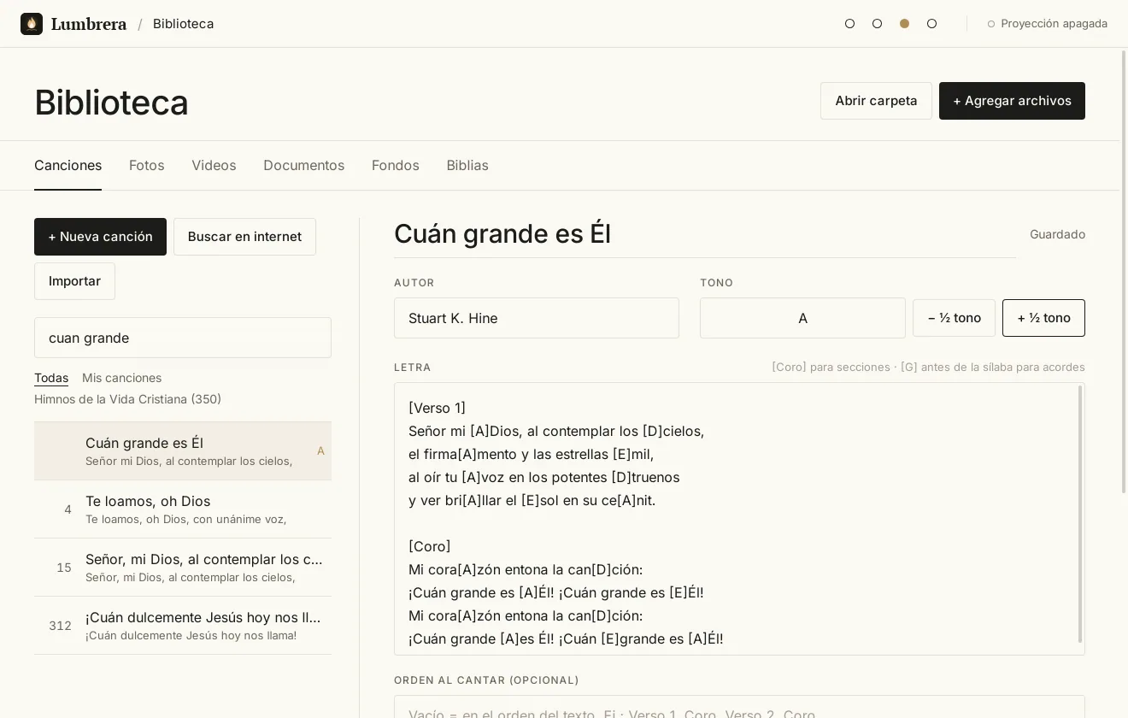This screenshot has height=718, width=1128.
Task: Click the song title field
Action: pos(705,234)
